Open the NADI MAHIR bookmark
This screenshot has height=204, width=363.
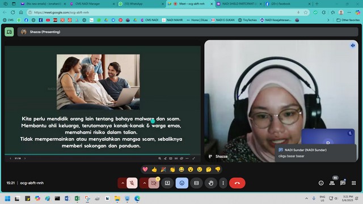coord(172,20)
